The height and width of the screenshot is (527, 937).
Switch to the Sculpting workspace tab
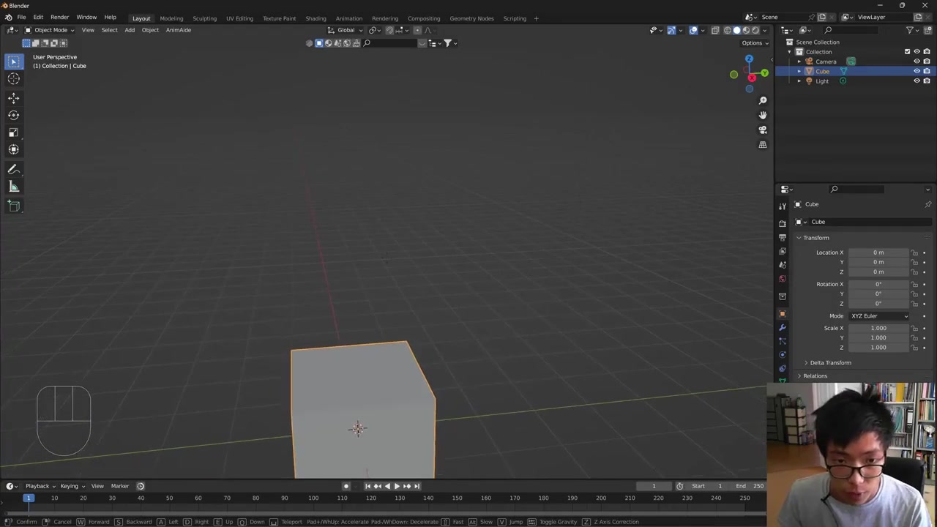(x=204, y=18)
